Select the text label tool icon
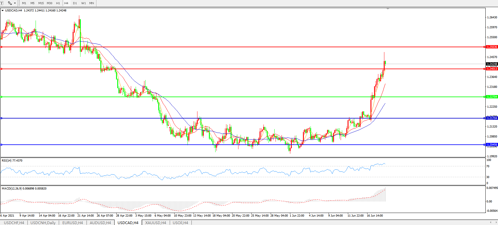498x225 pixels. [2, 3]
